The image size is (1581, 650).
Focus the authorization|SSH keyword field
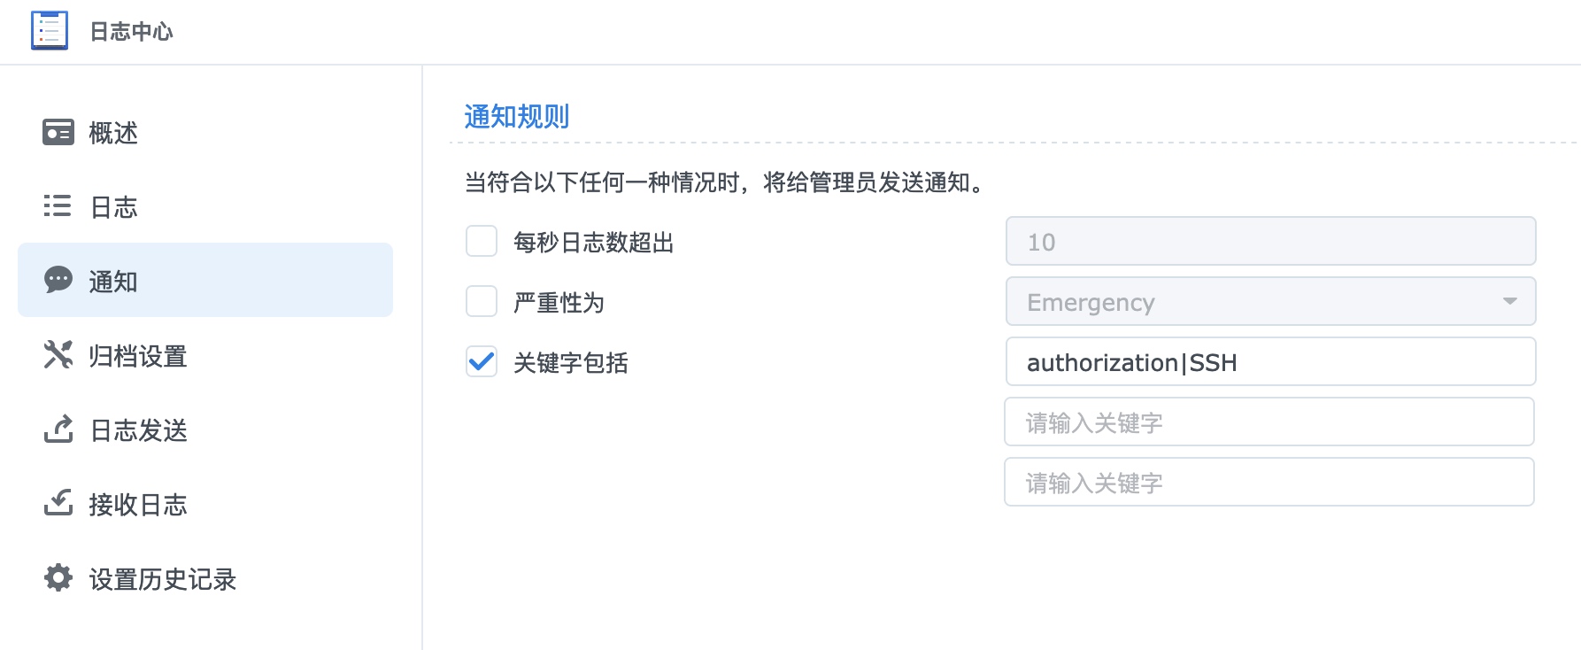coord(1270,361)
